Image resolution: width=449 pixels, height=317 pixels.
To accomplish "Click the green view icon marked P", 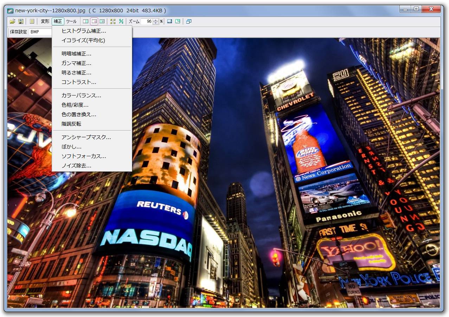I will [102, 21].
